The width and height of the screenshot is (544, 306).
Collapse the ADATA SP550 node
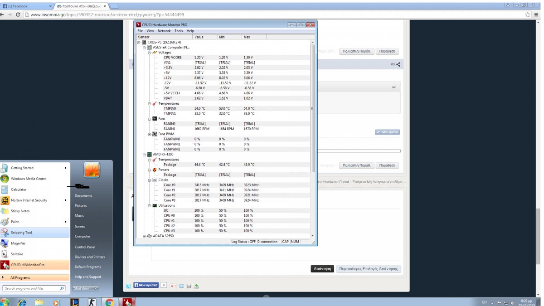coord(144,236)
